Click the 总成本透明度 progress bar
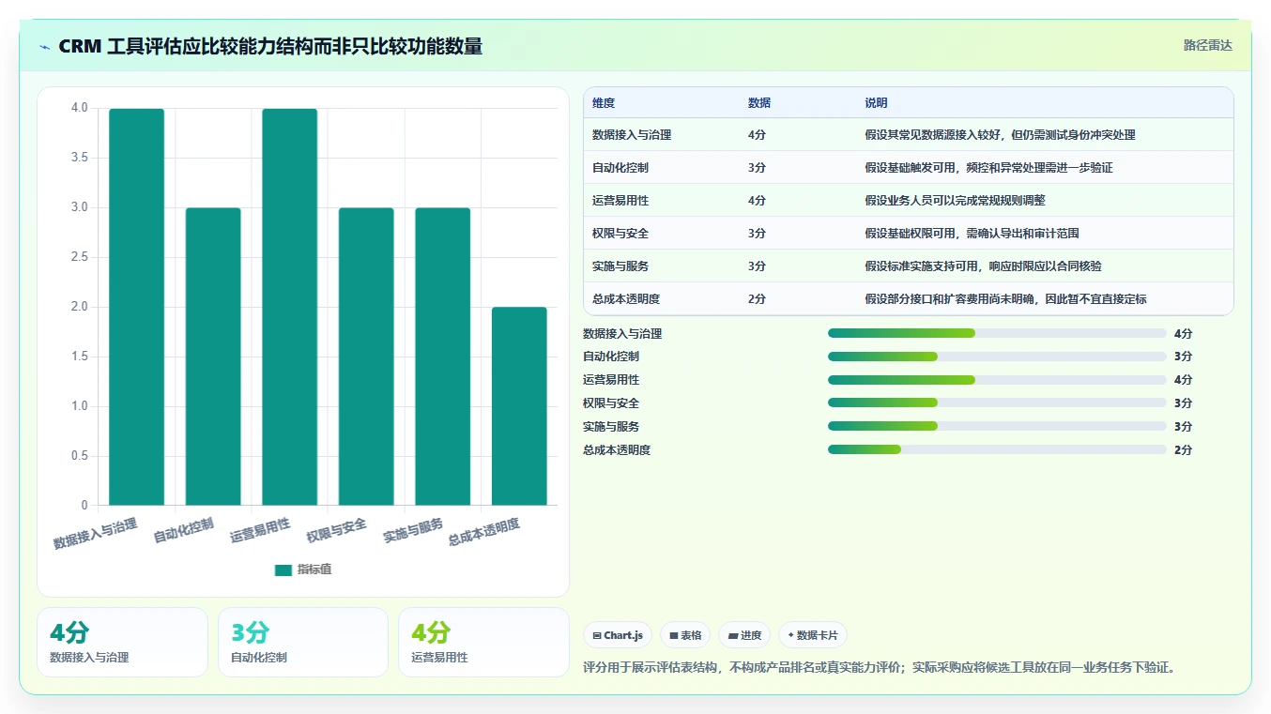This screenshot has height=714, width=1271. (x=997, y=449)
